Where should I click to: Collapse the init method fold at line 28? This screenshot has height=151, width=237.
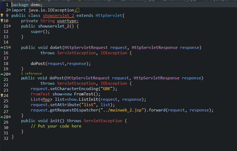click(10, 117)
